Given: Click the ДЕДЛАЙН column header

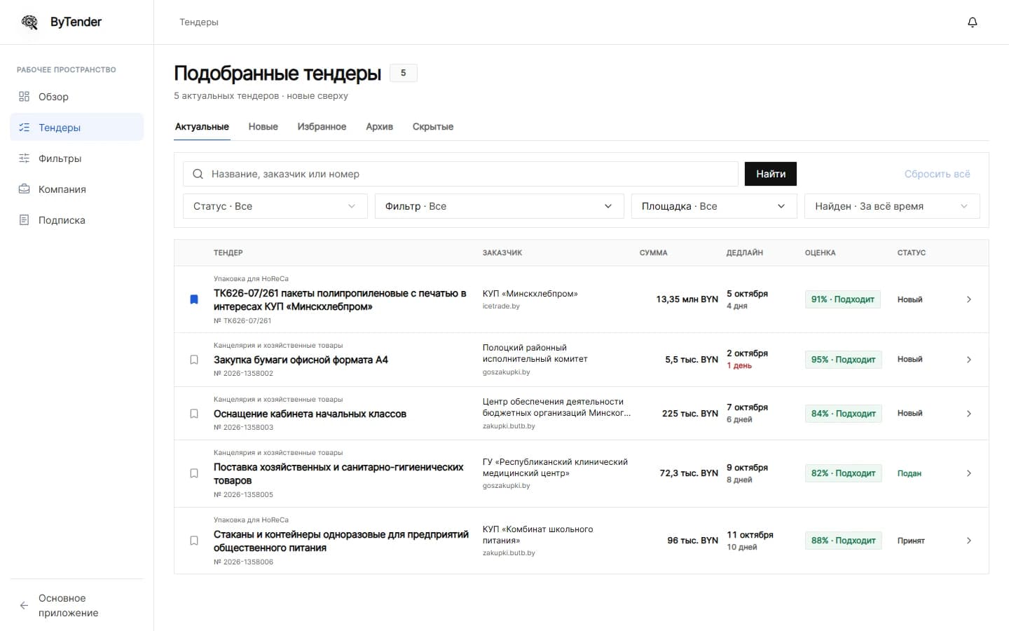Looking at the screenshot, I should pyautogui.click(x=745, y=252).
